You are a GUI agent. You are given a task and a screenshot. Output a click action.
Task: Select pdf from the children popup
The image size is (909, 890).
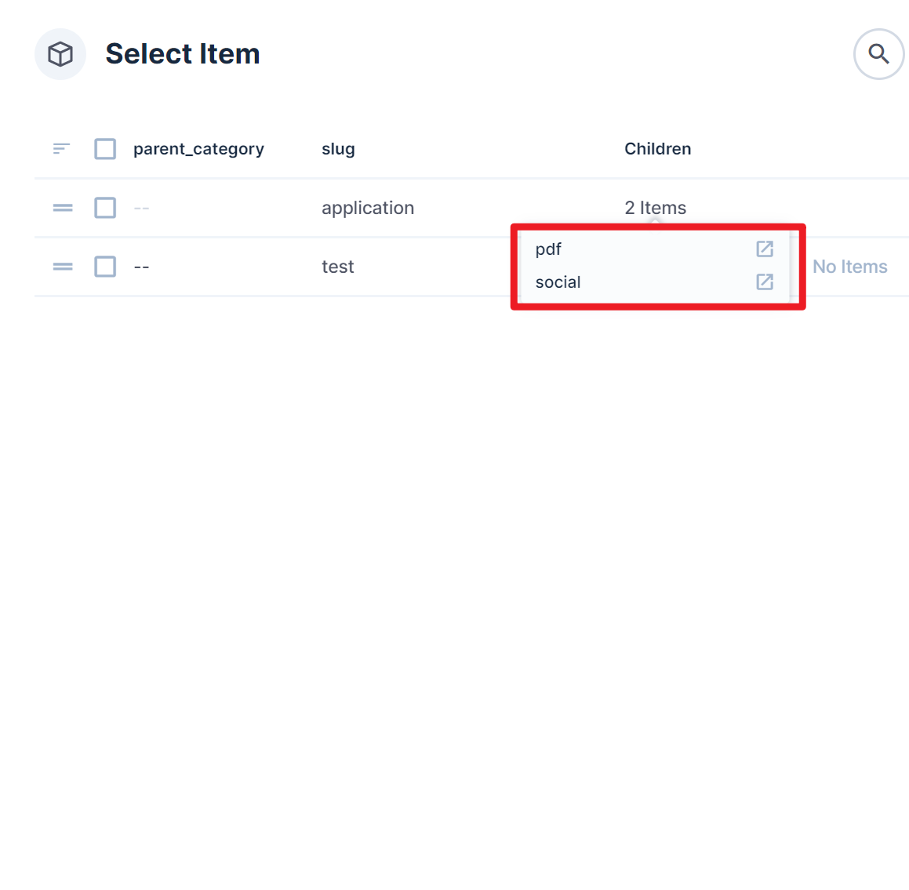[547, 249]
